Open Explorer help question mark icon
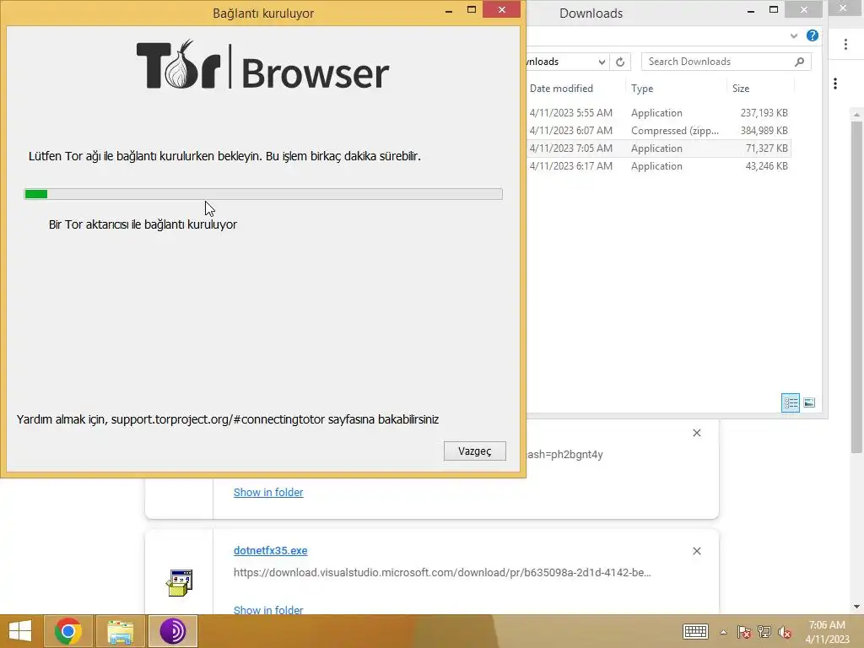The width and height of the screenshot is (864, 648). click(x=813, y=35)
